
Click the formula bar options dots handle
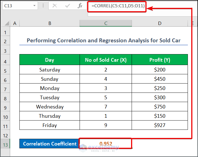[x=43, y=6]
